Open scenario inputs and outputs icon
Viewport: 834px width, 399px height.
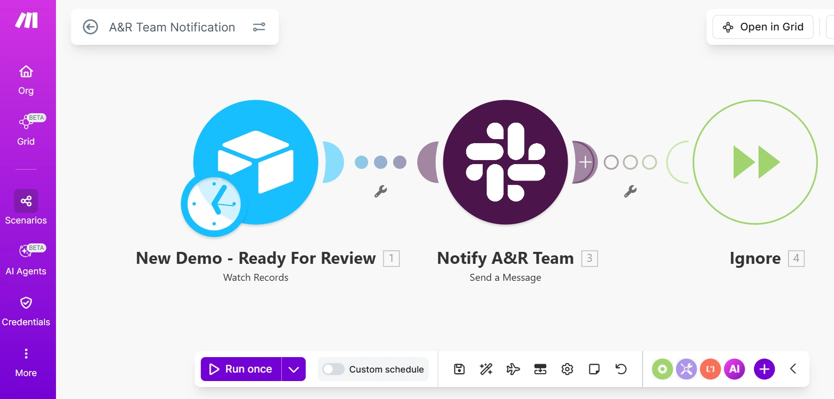point(540,369)
